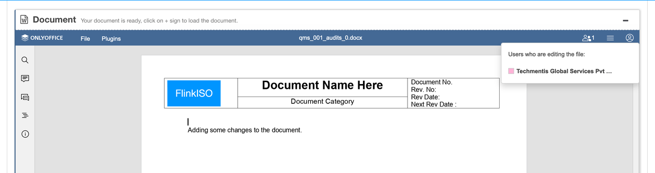Click the co-editing users icon

(588, 38)
